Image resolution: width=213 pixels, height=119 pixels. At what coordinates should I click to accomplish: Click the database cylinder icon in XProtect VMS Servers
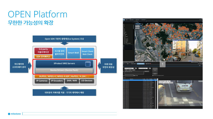click(88, 64)
